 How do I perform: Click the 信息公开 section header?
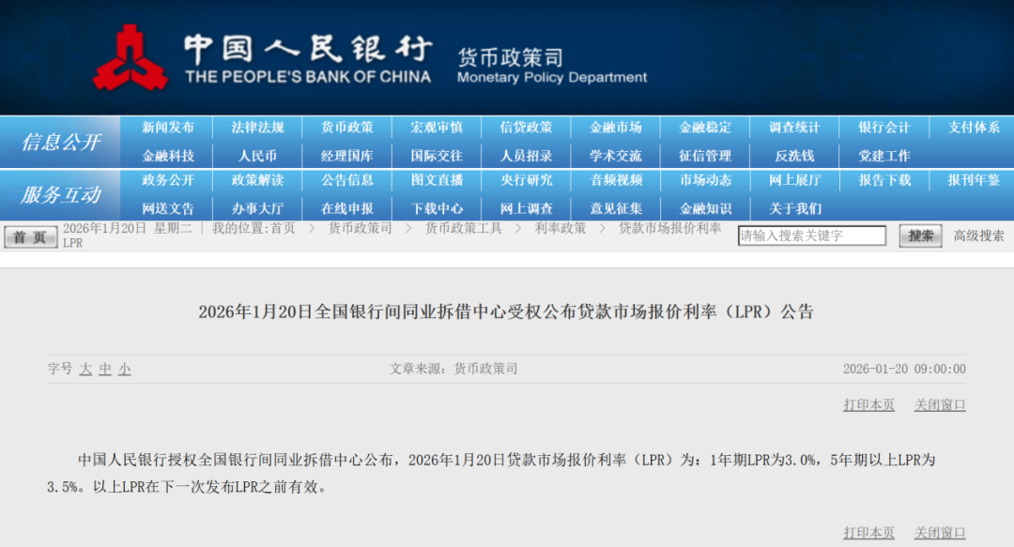pos(61,142)
